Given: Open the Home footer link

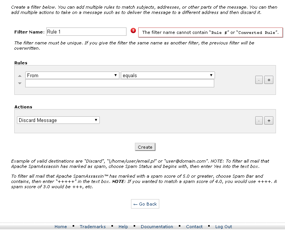Looking at the screenshot, I should pyautogui.click(x=61, y=227).
